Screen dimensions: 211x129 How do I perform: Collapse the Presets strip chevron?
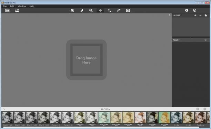[4, 109]
